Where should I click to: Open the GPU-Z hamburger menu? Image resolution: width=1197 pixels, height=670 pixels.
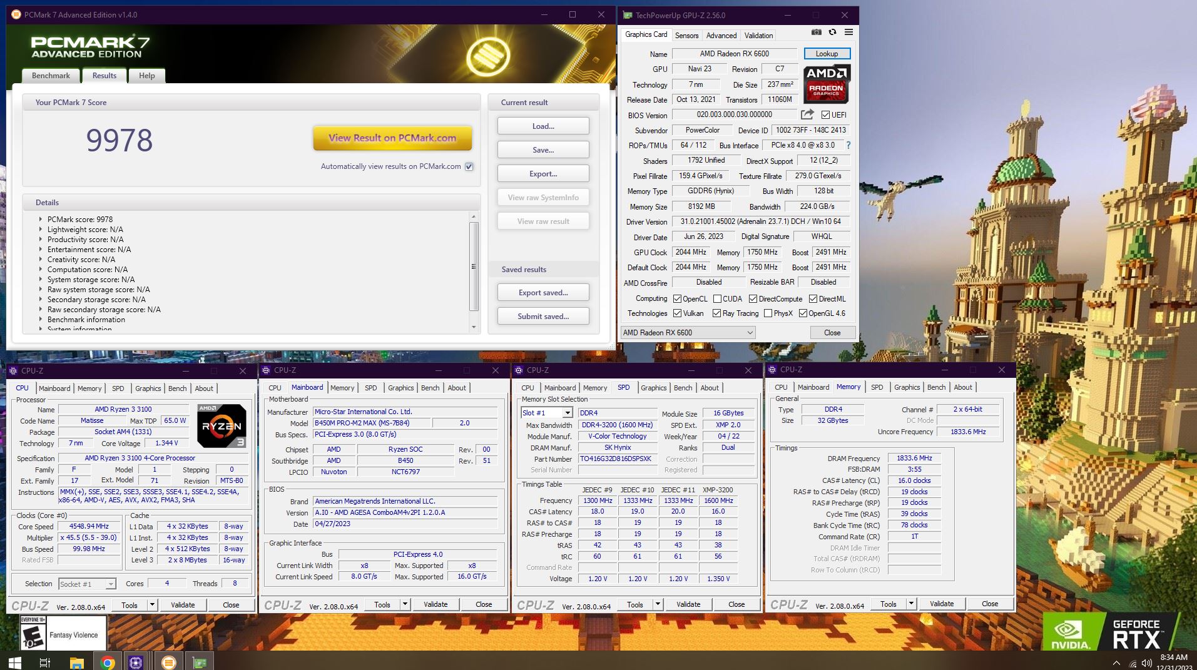[848, 32]
